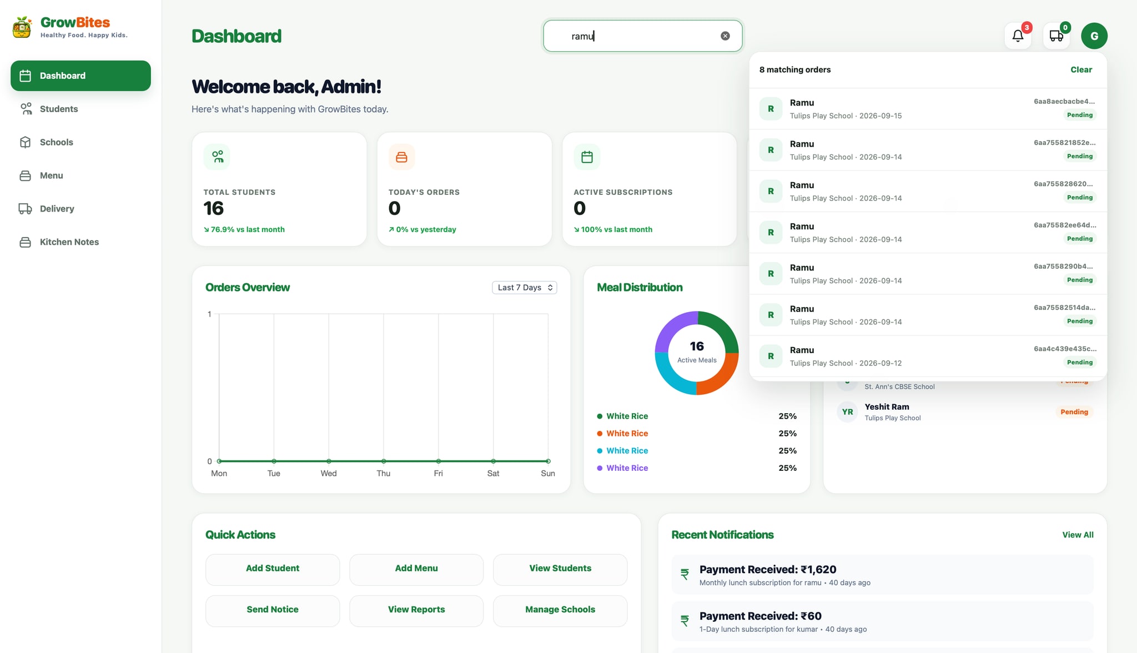Click the Delivery truck icon in sidebar
Viewport: 1137px width, 653px height.
pos(26,209)
